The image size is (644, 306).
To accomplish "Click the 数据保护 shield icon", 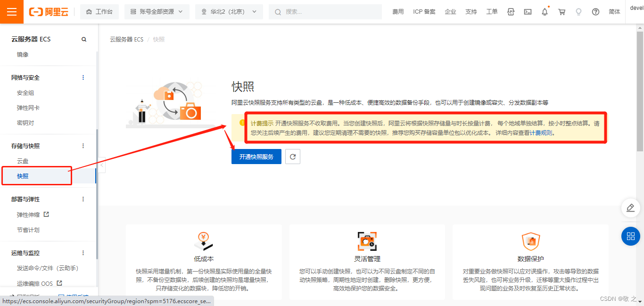I will click(x=530, y=241).
